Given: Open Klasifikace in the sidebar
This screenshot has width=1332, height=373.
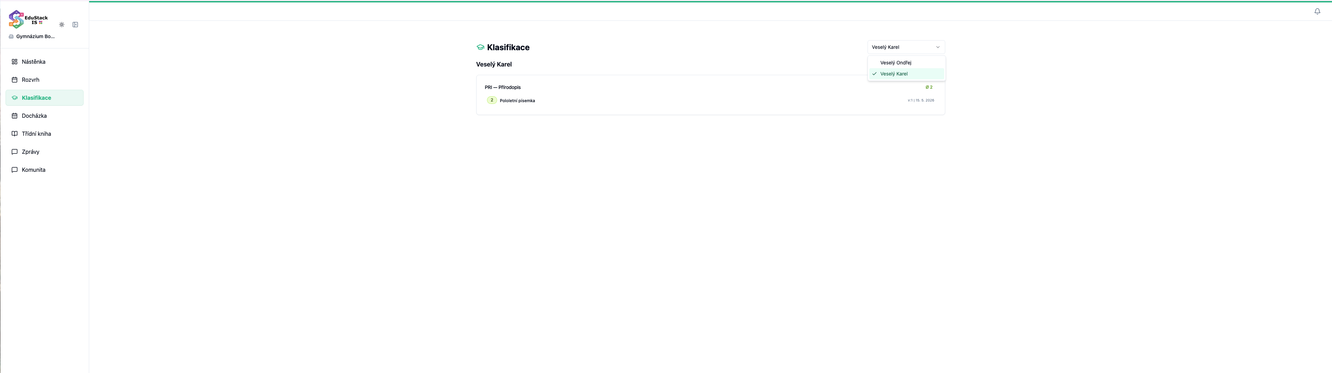Looking at the screenshot, I should pyautogui.click(x=44, y=98).
